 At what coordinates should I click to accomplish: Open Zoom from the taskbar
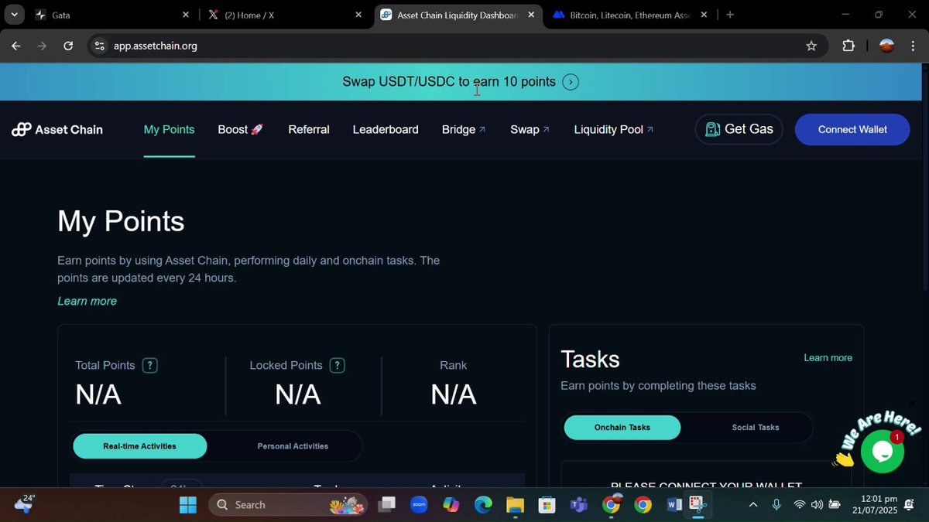tap(420, 505)
